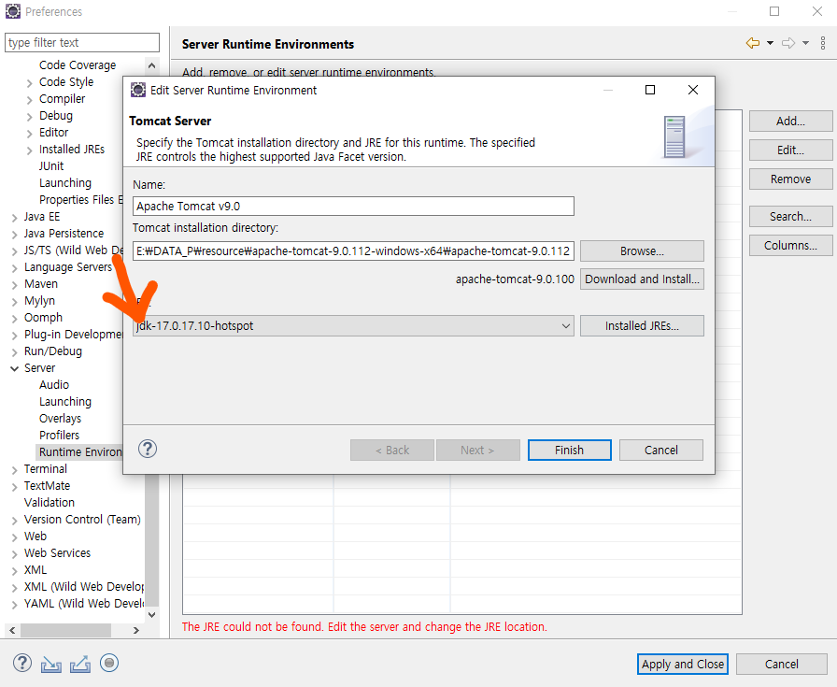Select Oomph preferences item
Image resolution: width=837 pixels, height=687 pixels.
pyautogui.click(x=43, y=317)
